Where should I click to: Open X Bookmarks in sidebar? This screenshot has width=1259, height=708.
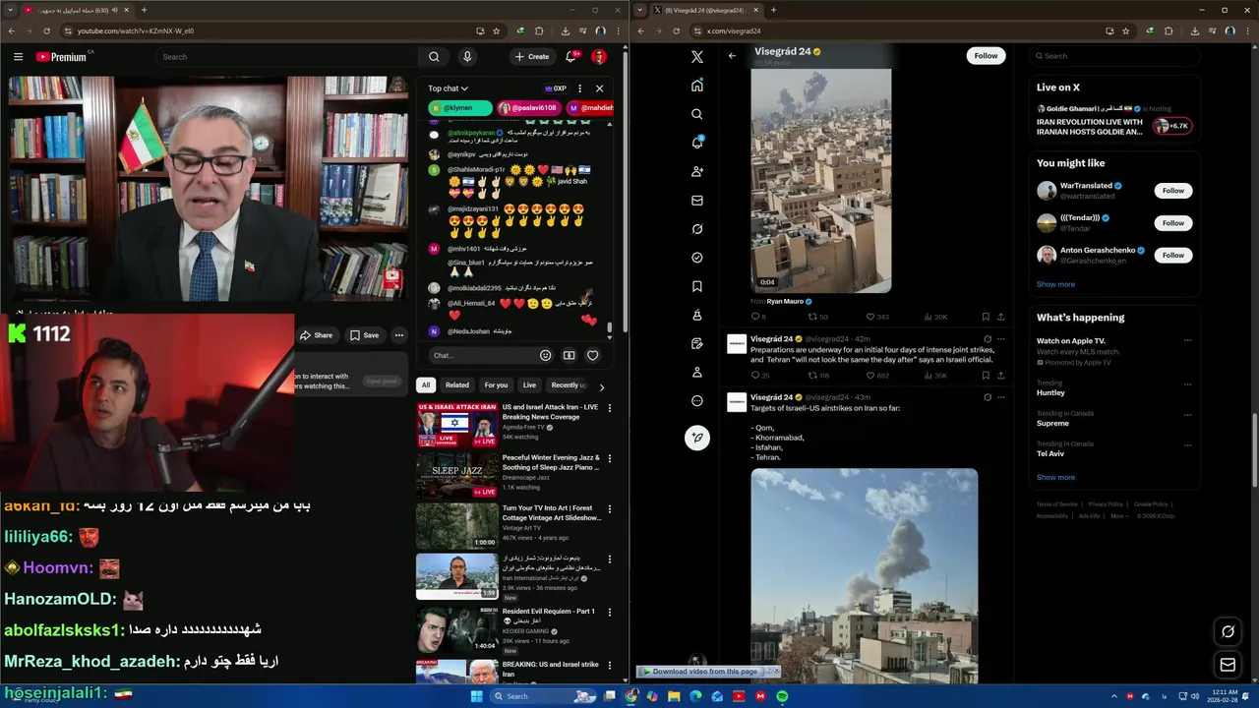(x=697, y=286)
